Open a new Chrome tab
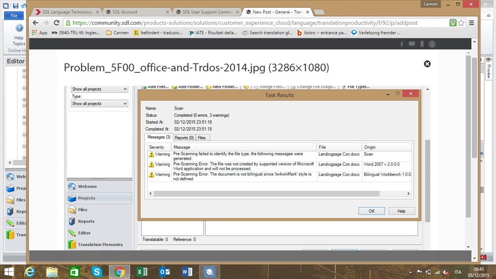The image size is (496, 279). [319, 12]
